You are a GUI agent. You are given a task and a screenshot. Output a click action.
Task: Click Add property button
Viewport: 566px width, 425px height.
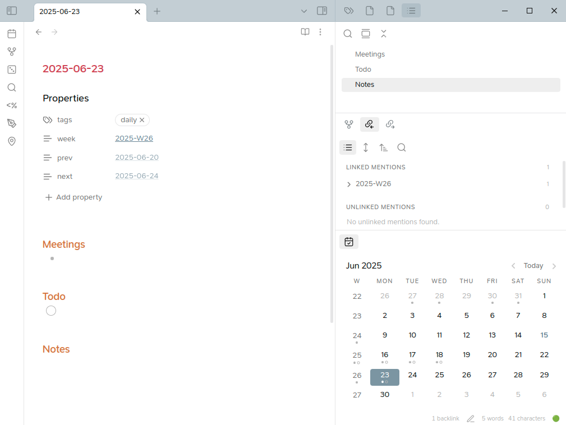pyautogui.click(x=73, y=197)
